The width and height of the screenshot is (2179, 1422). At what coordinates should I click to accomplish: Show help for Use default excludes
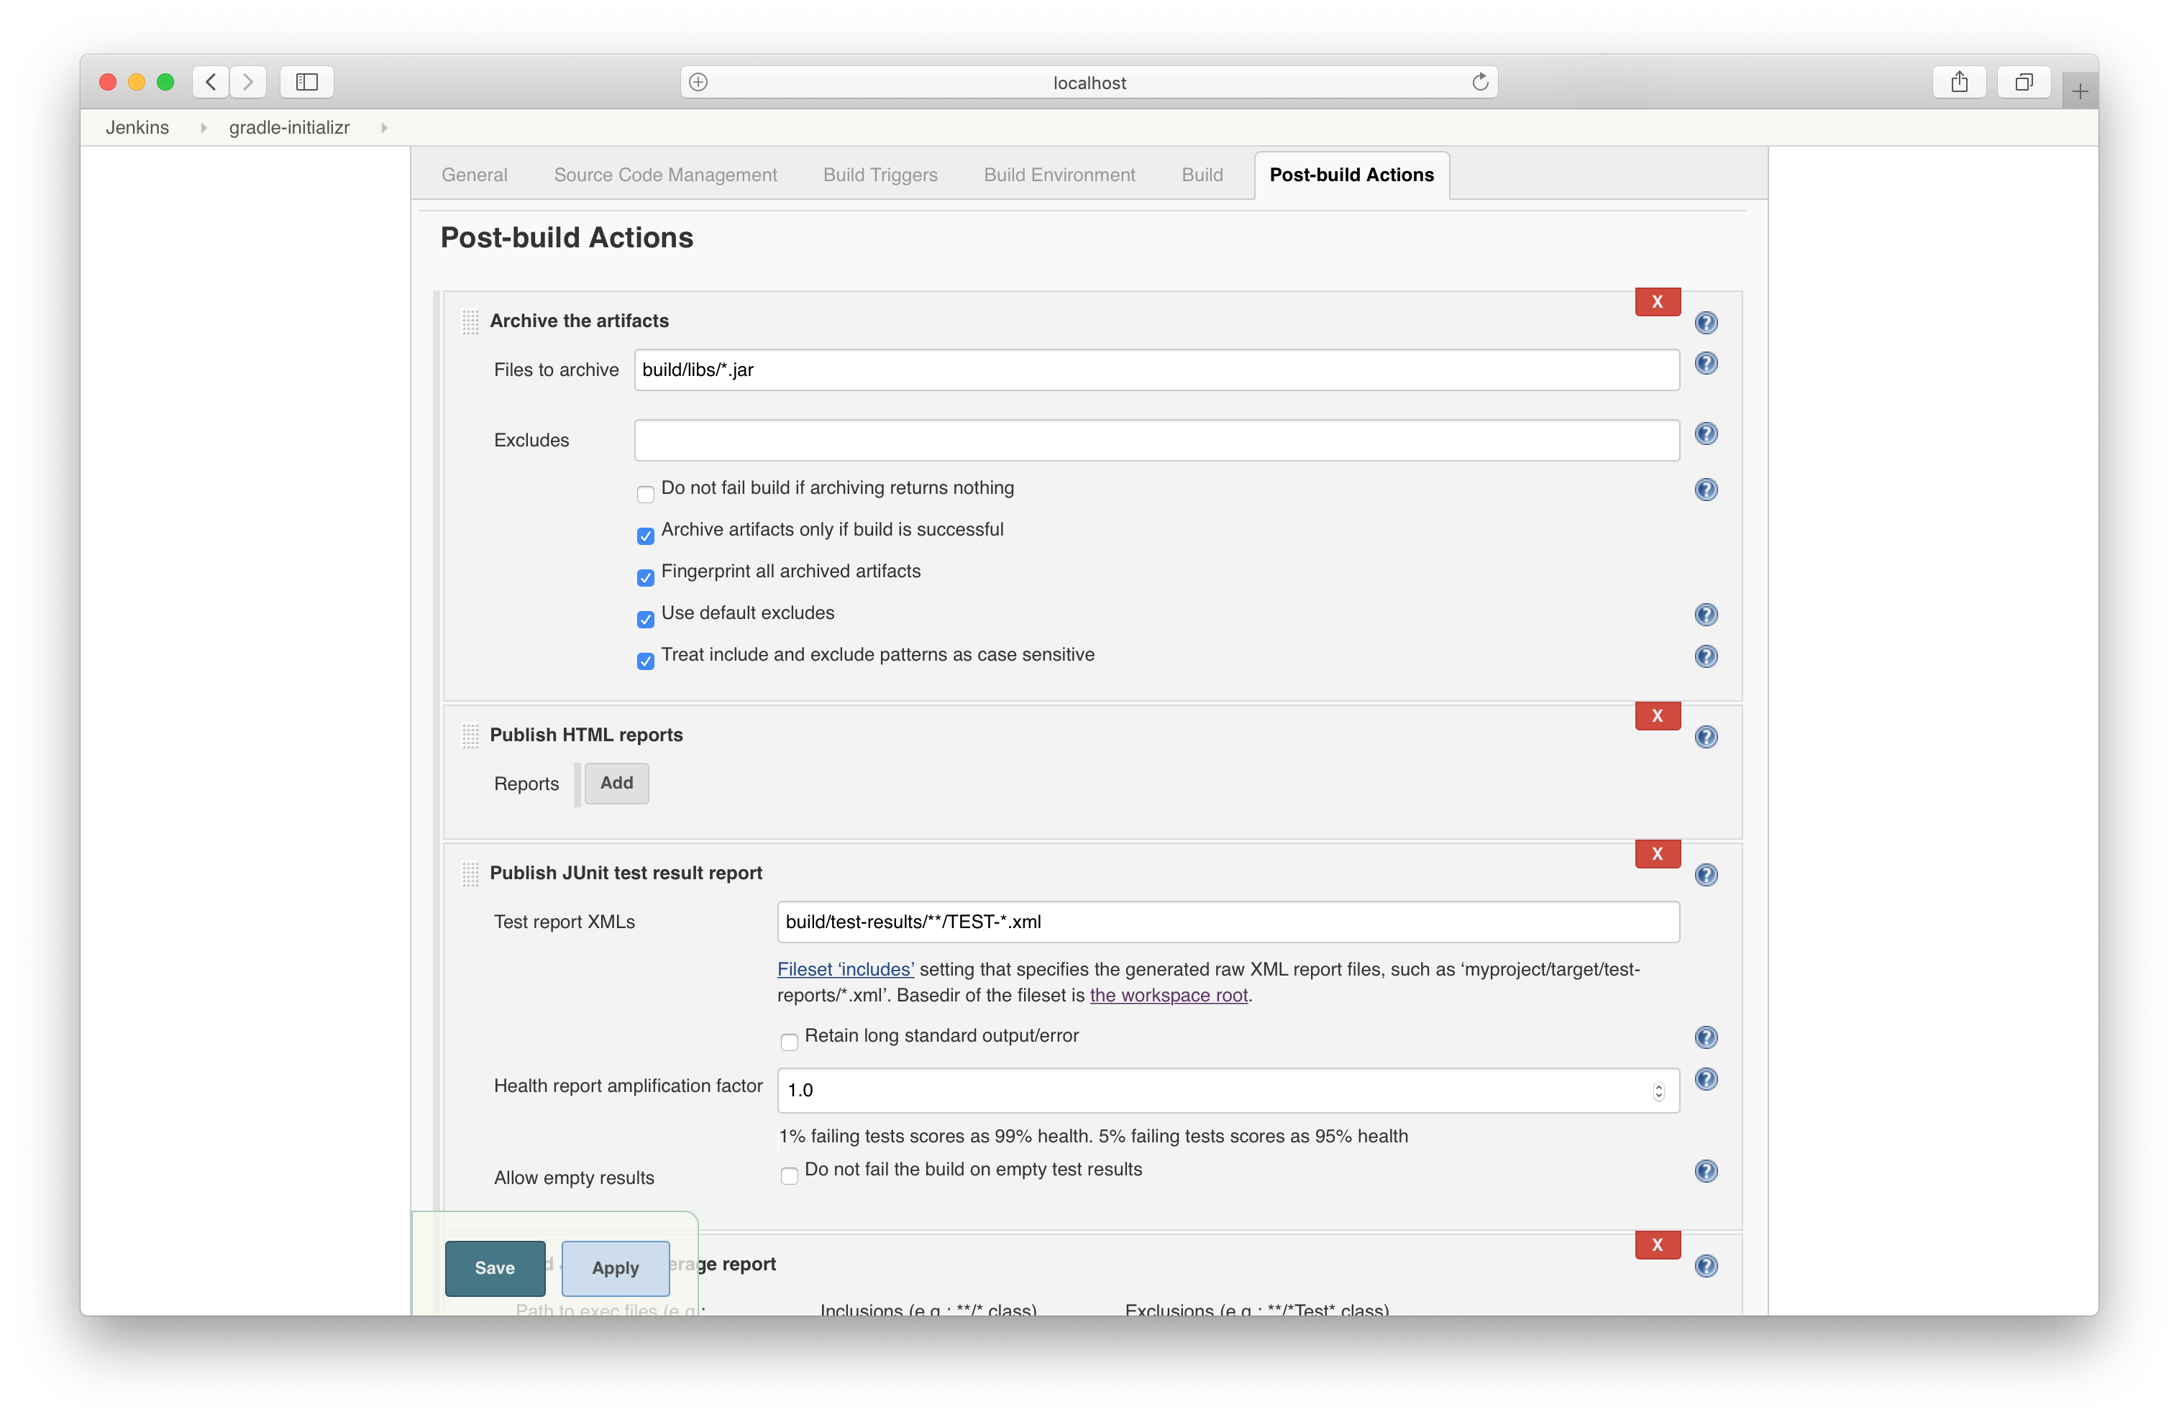pyautogui.click(x=1706, y=614)
